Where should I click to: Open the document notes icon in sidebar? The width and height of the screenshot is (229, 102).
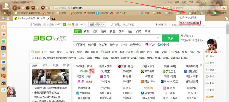(4, 55)
